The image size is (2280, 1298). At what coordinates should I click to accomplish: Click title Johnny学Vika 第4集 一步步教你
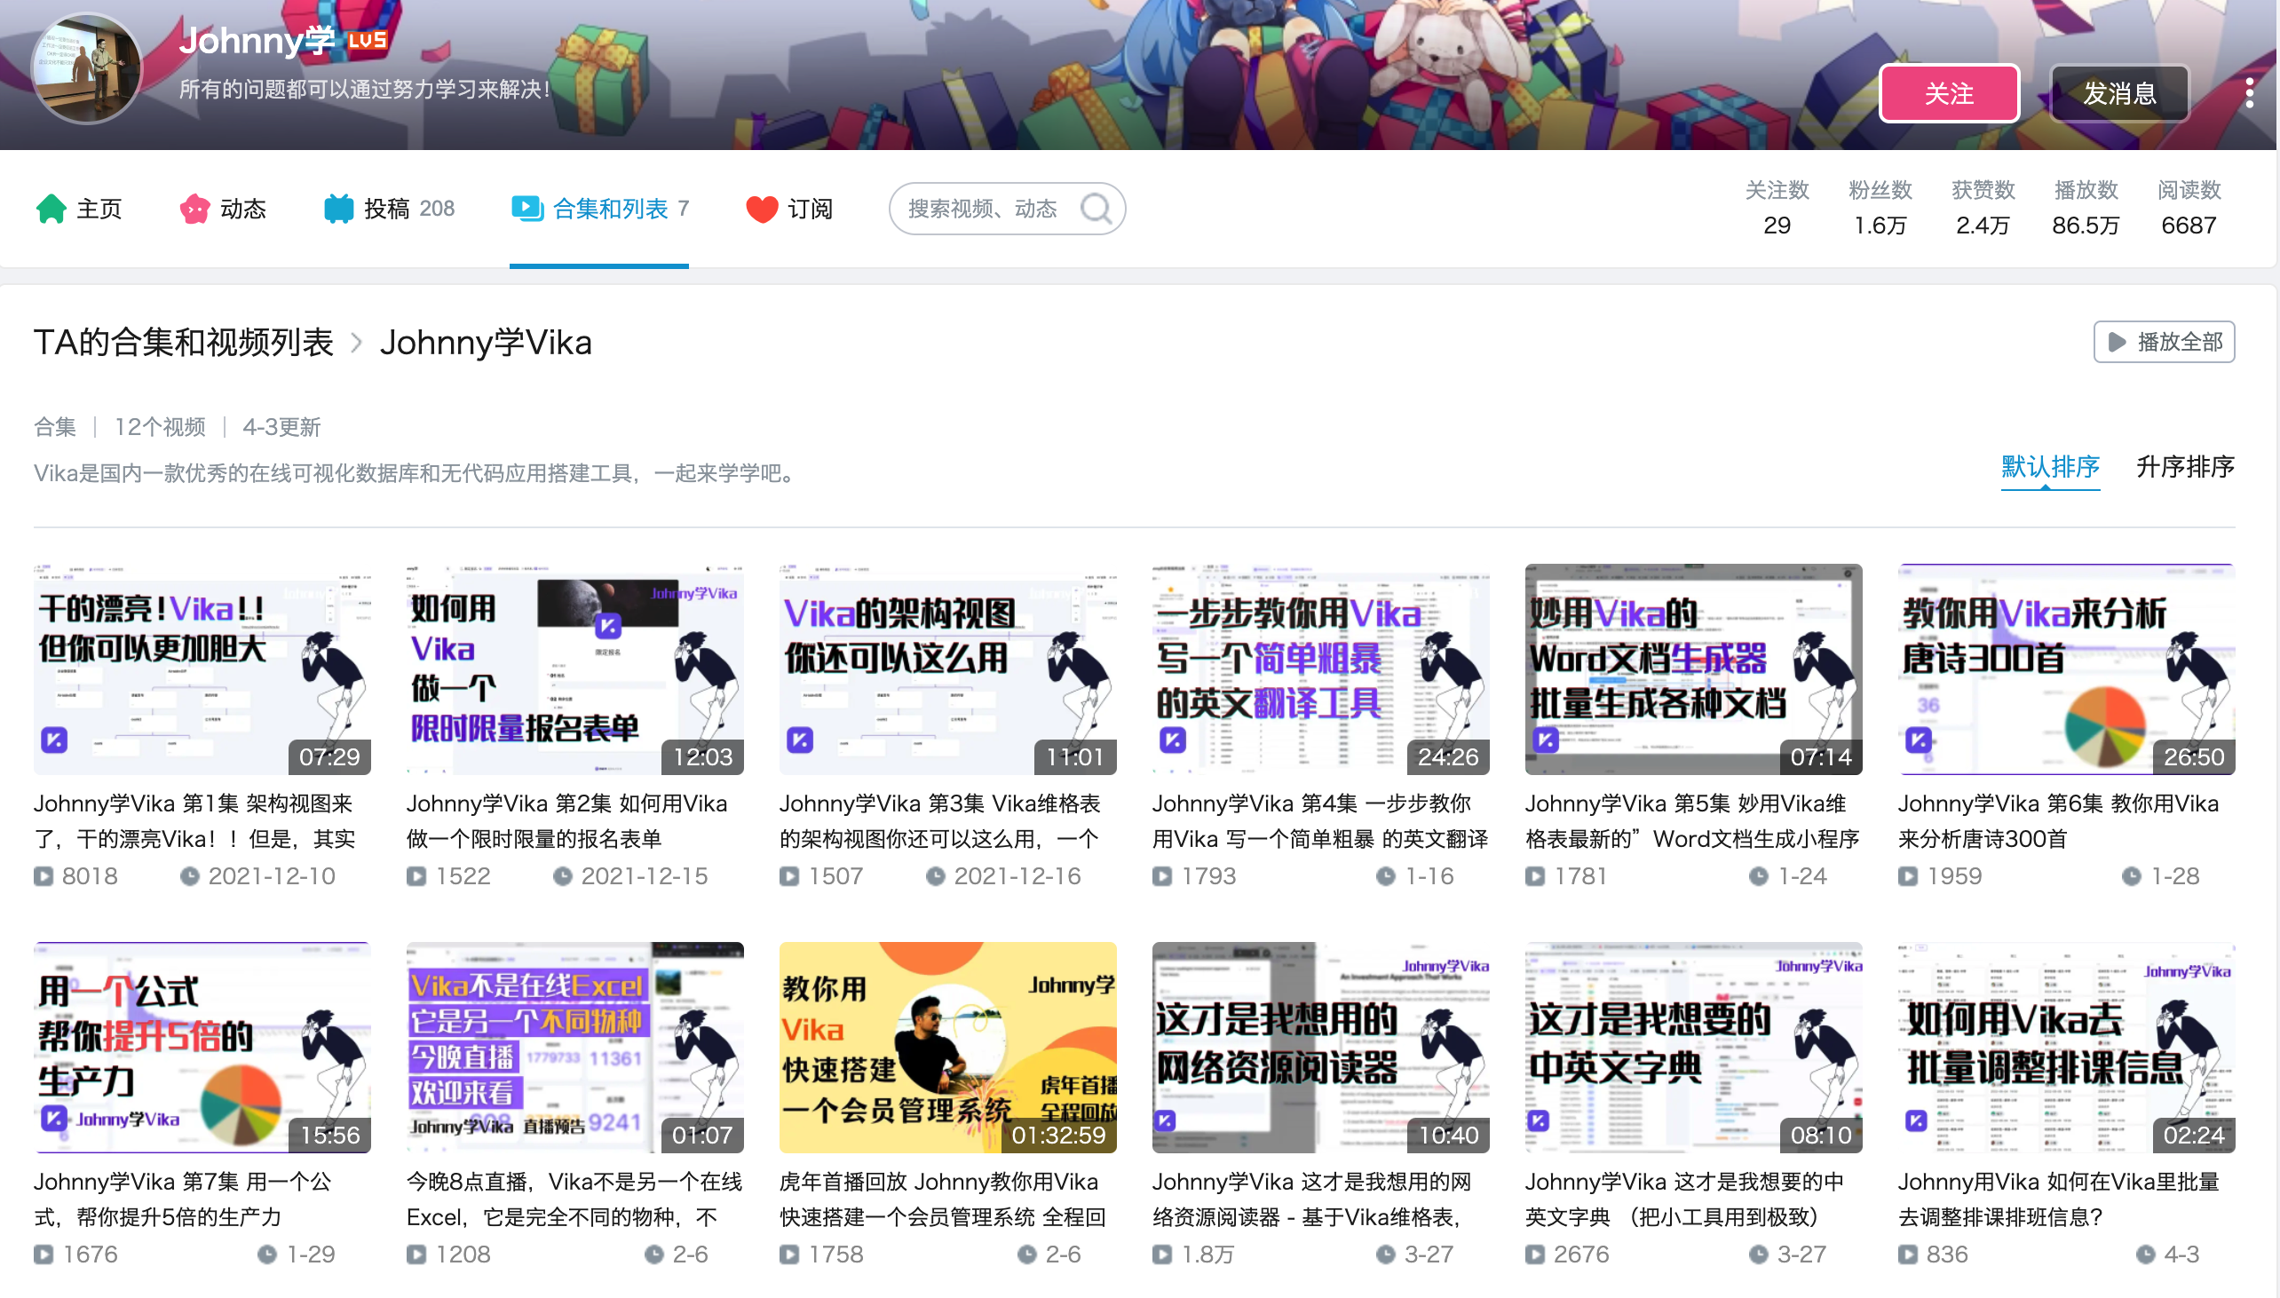tap(1320, 821)
